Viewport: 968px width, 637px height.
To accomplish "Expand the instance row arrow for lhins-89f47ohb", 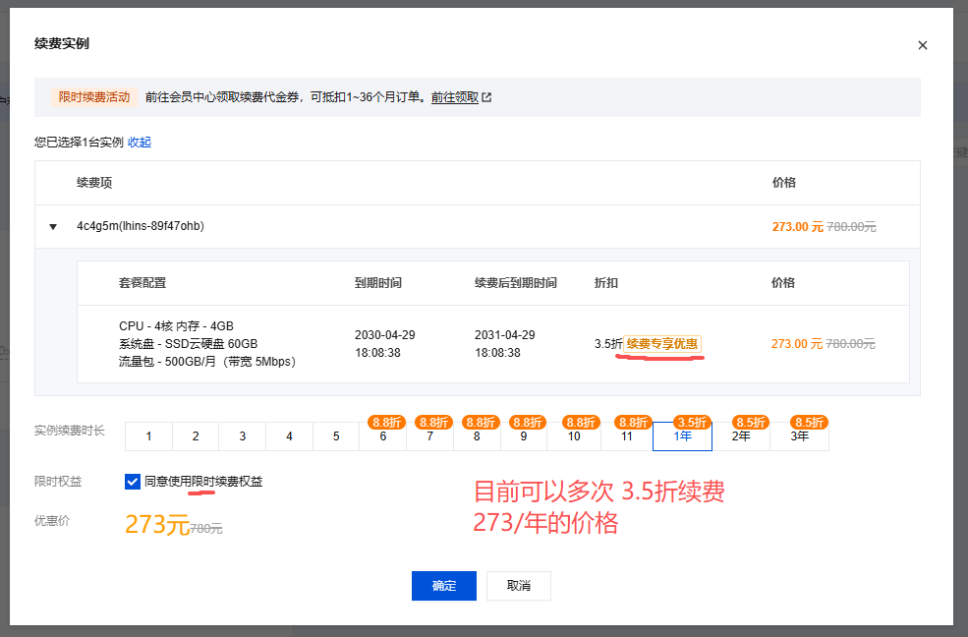I will (x=52, y=226).
